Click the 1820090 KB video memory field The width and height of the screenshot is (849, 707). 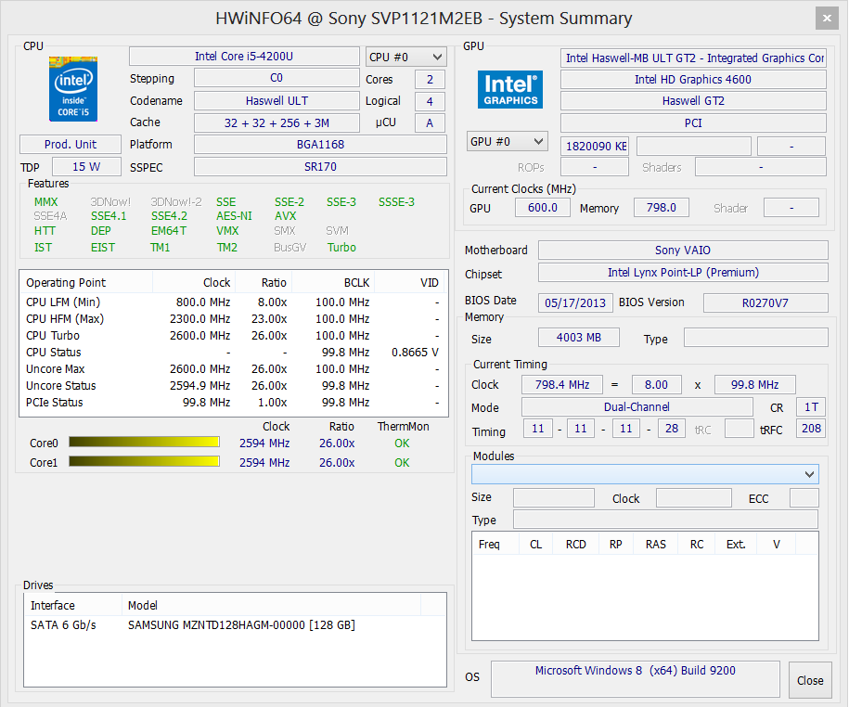pos(595,147)
